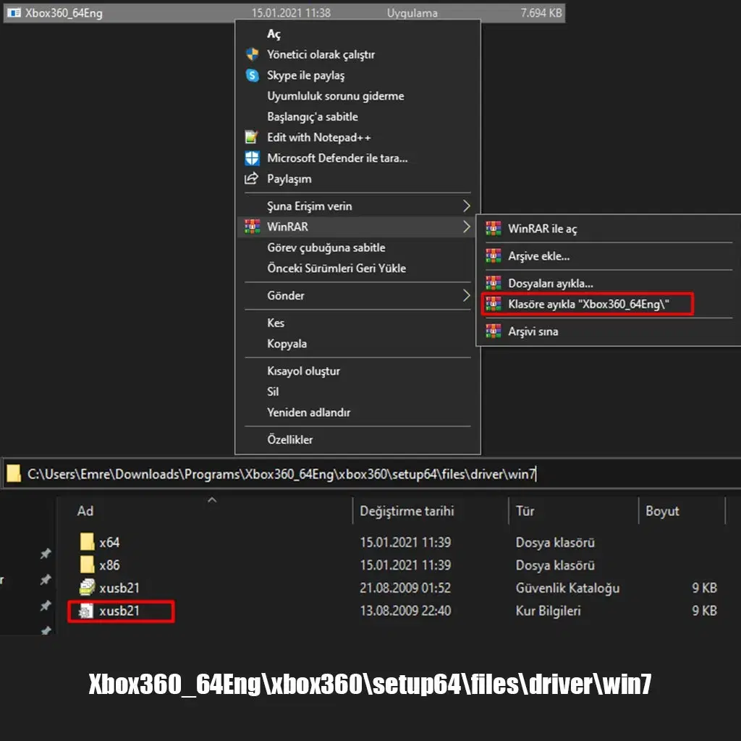Select the x64 folder name
This screenshot has width=741, height=741.
point(109,543)
